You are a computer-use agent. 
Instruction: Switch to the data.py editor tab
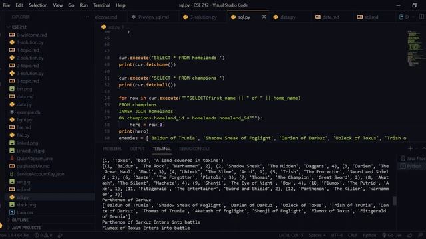pyautogui.click(x=288, y=17)
